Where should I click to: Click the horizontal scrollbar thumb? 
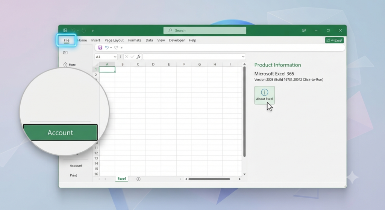click(209, 179)
